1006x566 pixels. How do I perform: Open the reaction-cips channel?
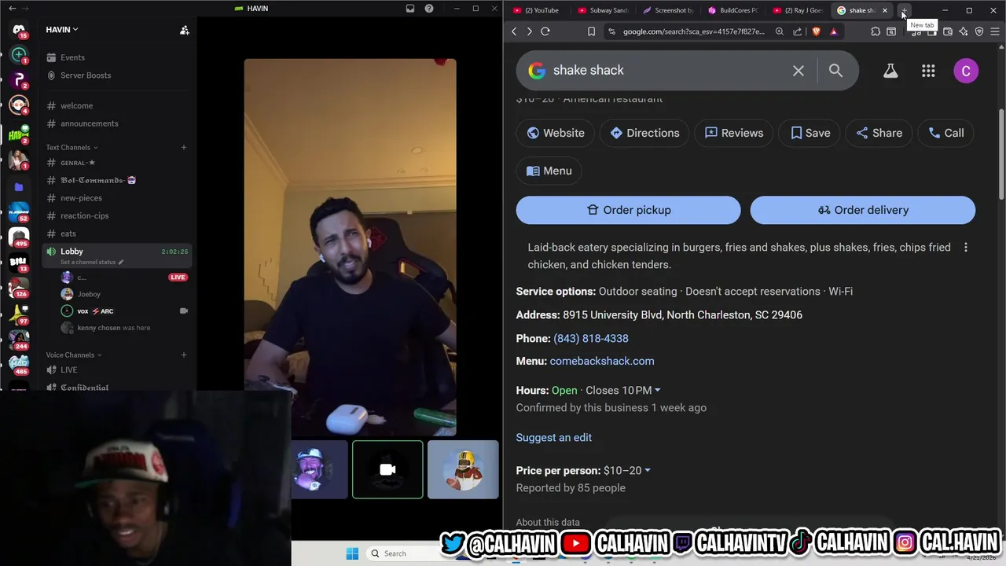(84, 215)
